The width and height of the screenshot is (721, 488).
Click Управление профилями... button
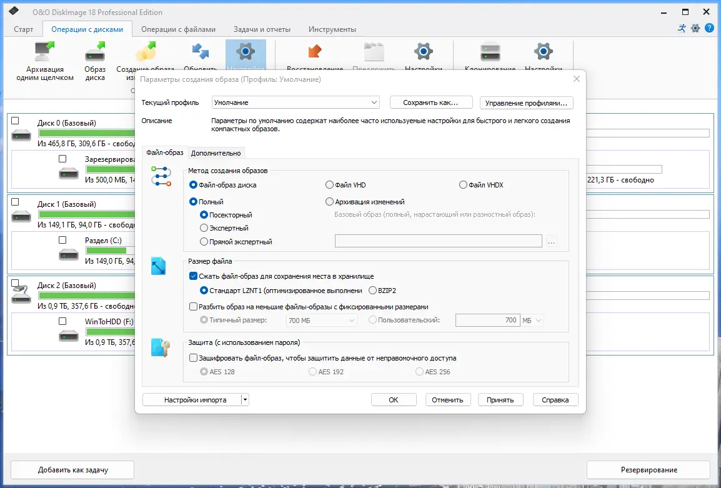[526, 102]
